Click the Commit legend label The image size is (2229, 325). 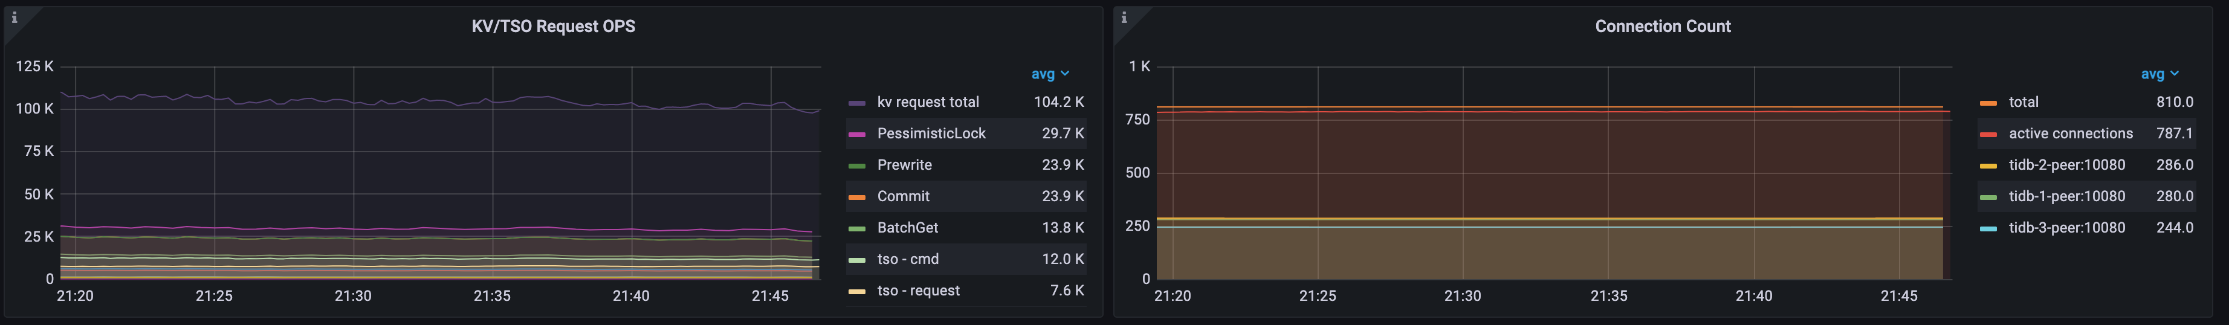(x=902, y=196)
